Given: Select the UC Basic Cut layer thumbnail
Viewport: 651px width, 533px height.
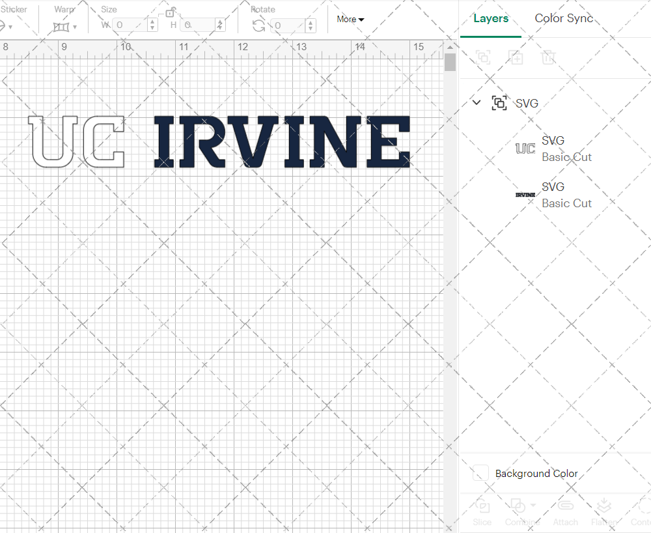Looking at the screenshot, I should click(x=525, y=149).
